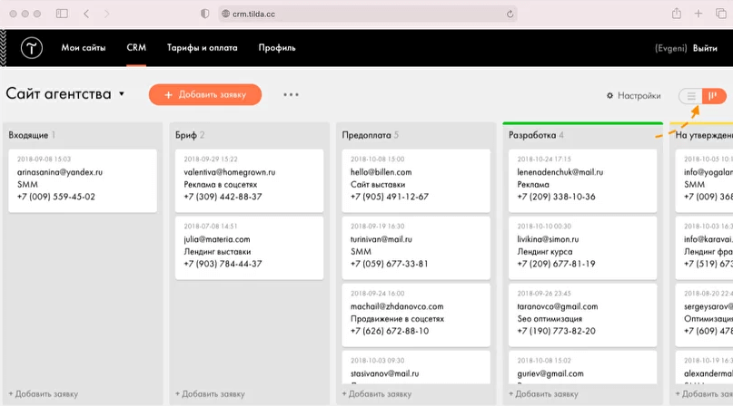The image size is (733, 406).
Task: Go to Профиль page
Action: (277, 48)
